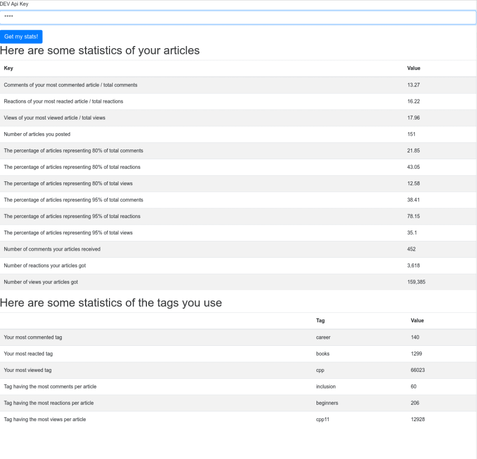Image resolution: width=477 pixels, height=459 pixels.
Task: Select value 452
Action: coord(411,249)
